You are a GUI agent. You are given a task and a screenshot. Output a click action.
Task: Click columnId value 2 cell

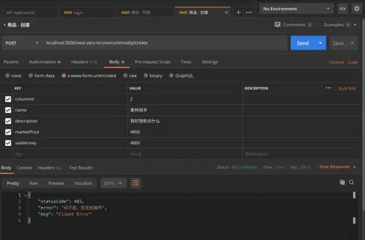(x=185, y=99)
